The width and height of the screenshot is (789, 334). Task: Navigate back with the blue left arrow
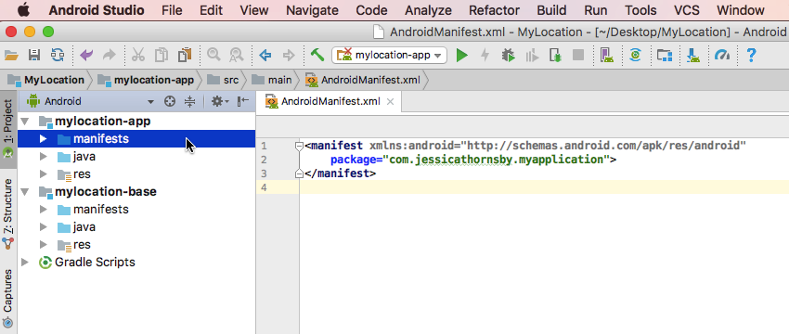point(265,55)
